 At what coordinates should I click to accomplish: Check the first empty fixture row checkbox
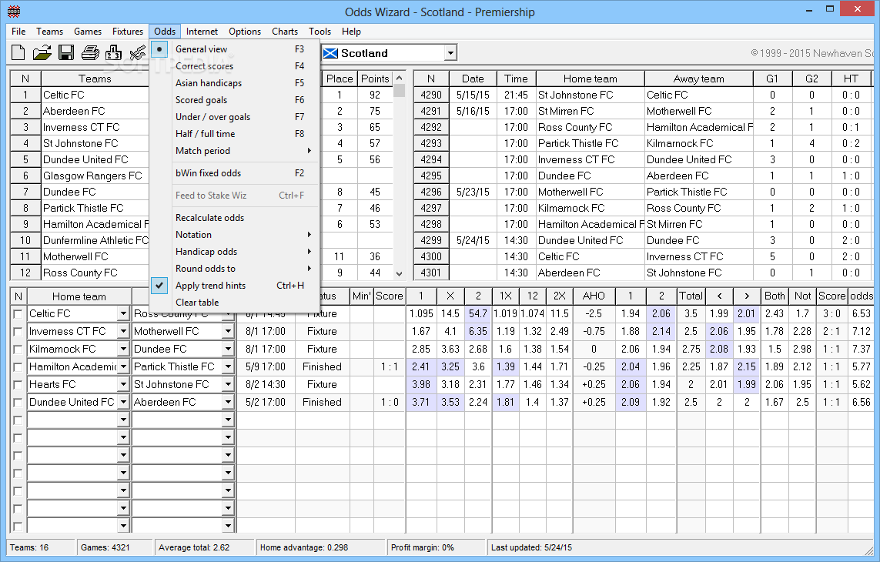(x=18, y=420)
